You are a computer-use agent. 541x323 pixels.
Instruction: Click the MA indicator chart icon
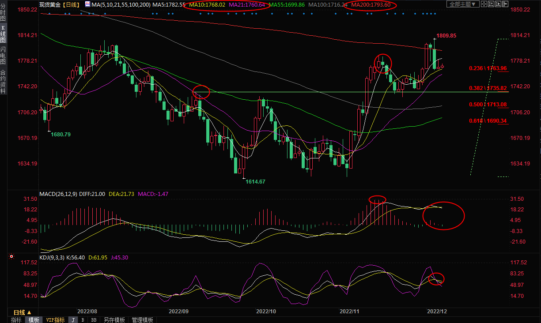87,4
